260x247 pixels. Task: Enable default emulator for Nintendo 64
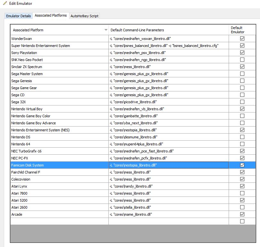click(x=242, y=144)
